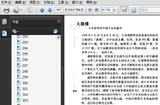Open the bookmark options gear menu

(15, 31)
